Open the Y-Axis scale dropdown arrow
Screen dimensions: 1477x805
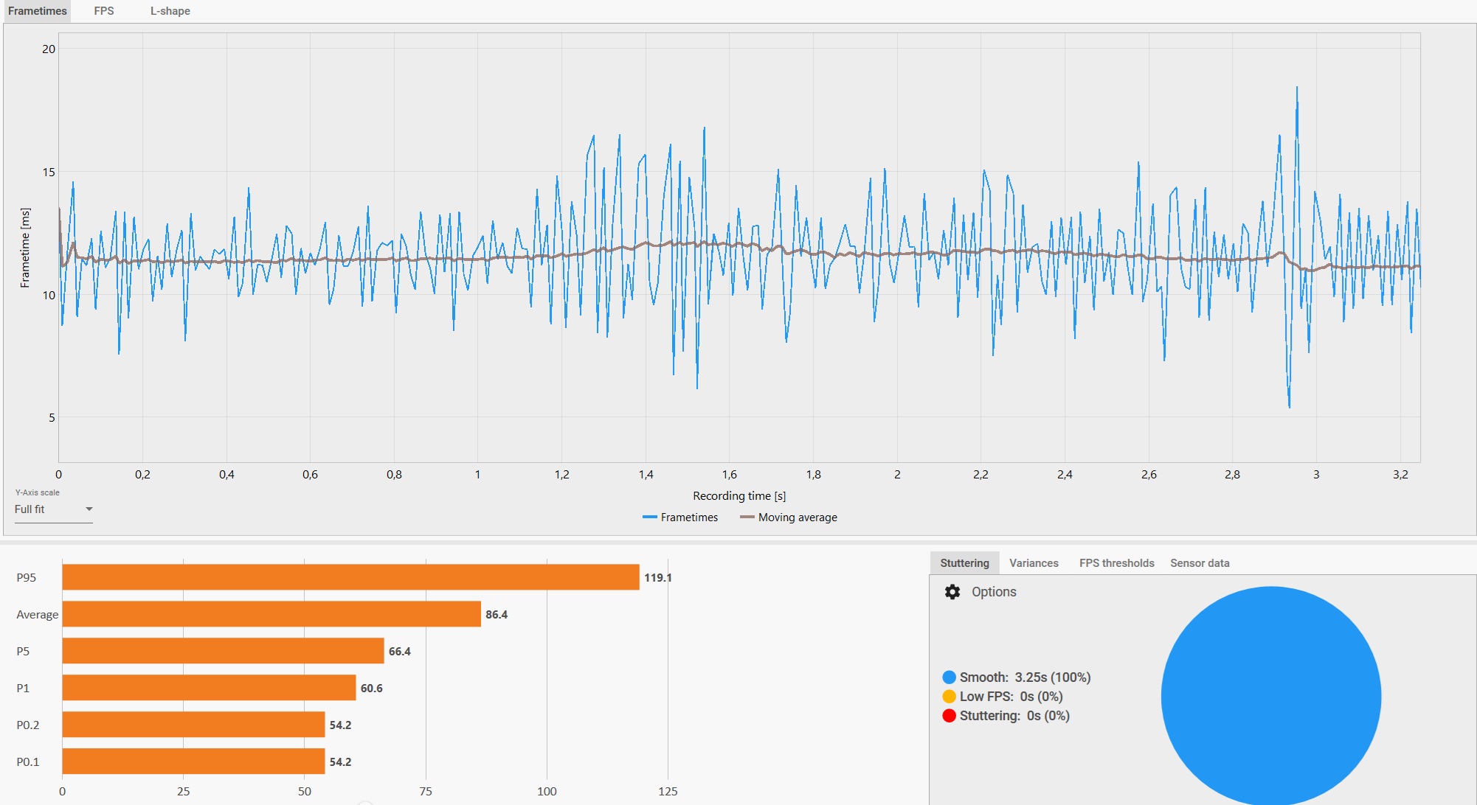[89, 509]
